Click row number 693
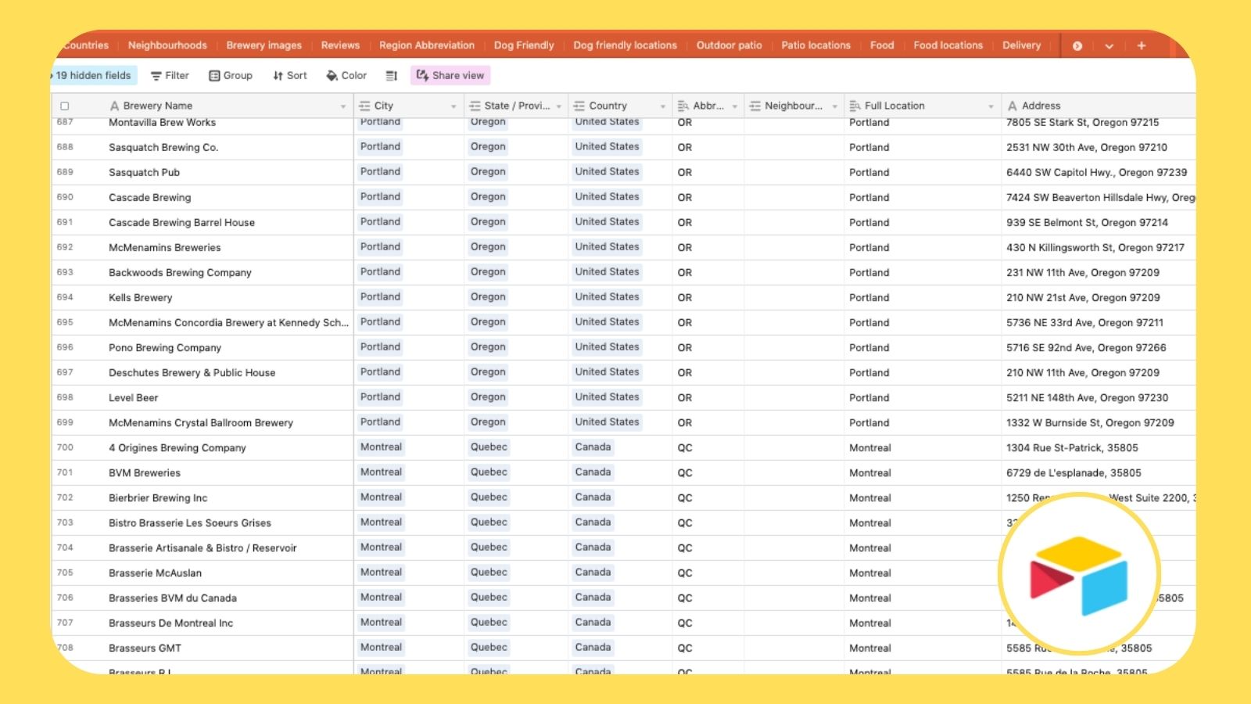The height and width of the screenshot is (704, 1251). click(x=65, y=272)
